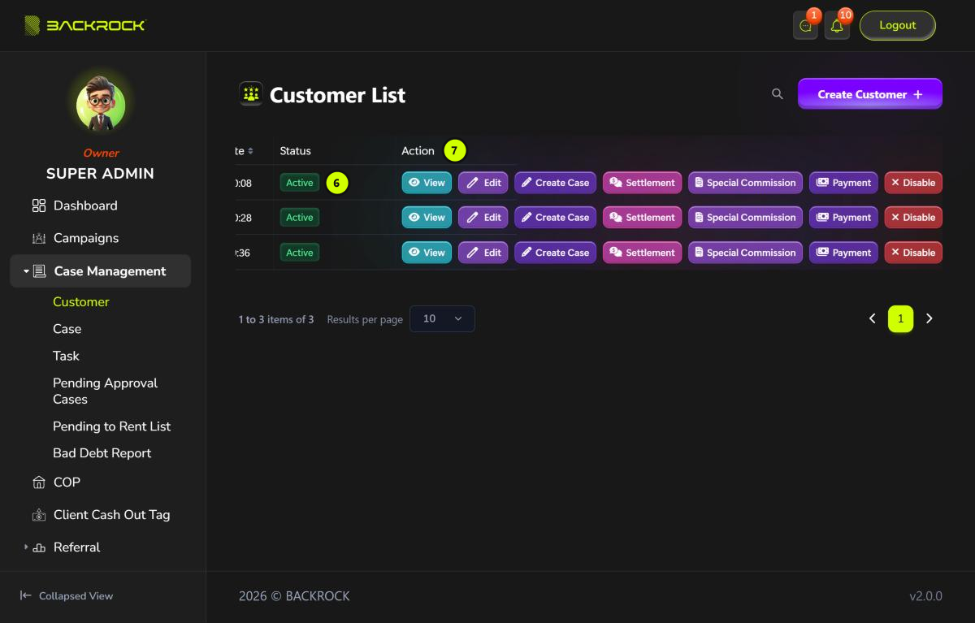Screen dimensions: 975x623
Task: Open Pending Approval Cases
Action: pos(106,391)
